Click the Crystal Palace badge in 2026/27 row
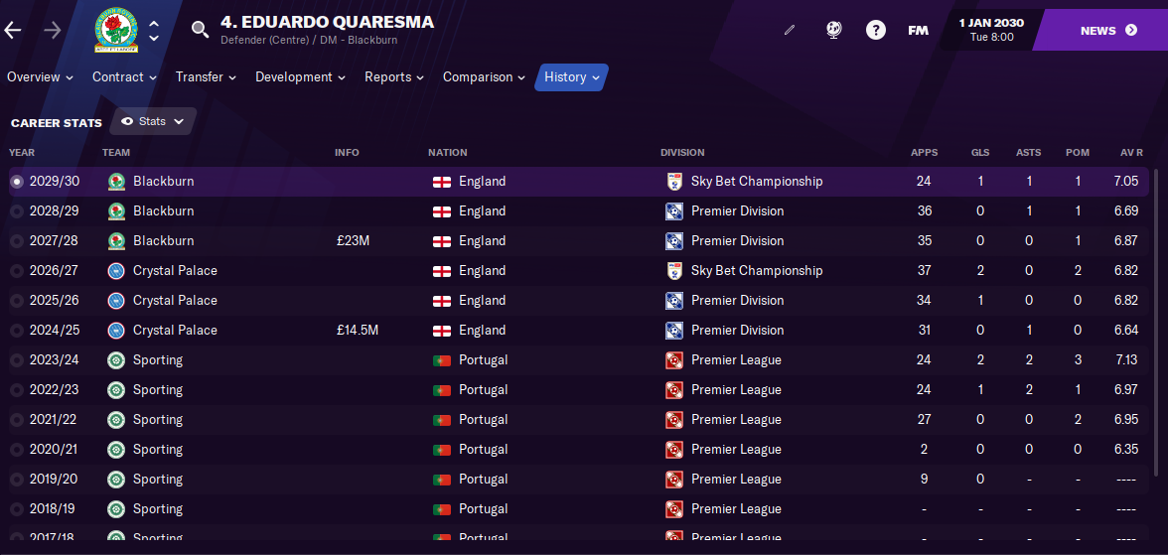Viewport: 1168px width, 555px height. pos(115,270)
